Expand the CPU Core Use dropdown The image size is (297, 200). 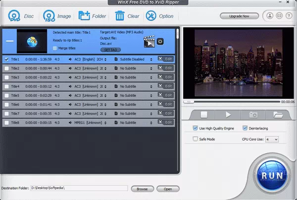(272, 140)
